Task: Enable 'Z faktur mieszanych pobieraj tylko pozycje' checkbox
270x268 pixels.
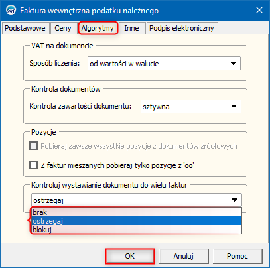Action: point(33,165)
